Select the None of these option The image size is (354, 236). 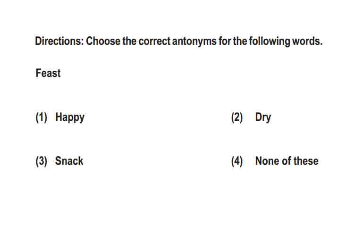[x=287, y=161]
